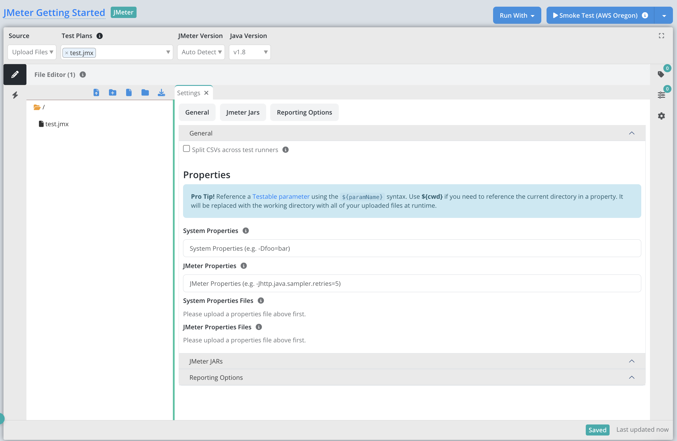The width and height of the screenshot is (677, 441).
Task: Click info icon next to Split CSVs option
Action: [x=286, y=150]
